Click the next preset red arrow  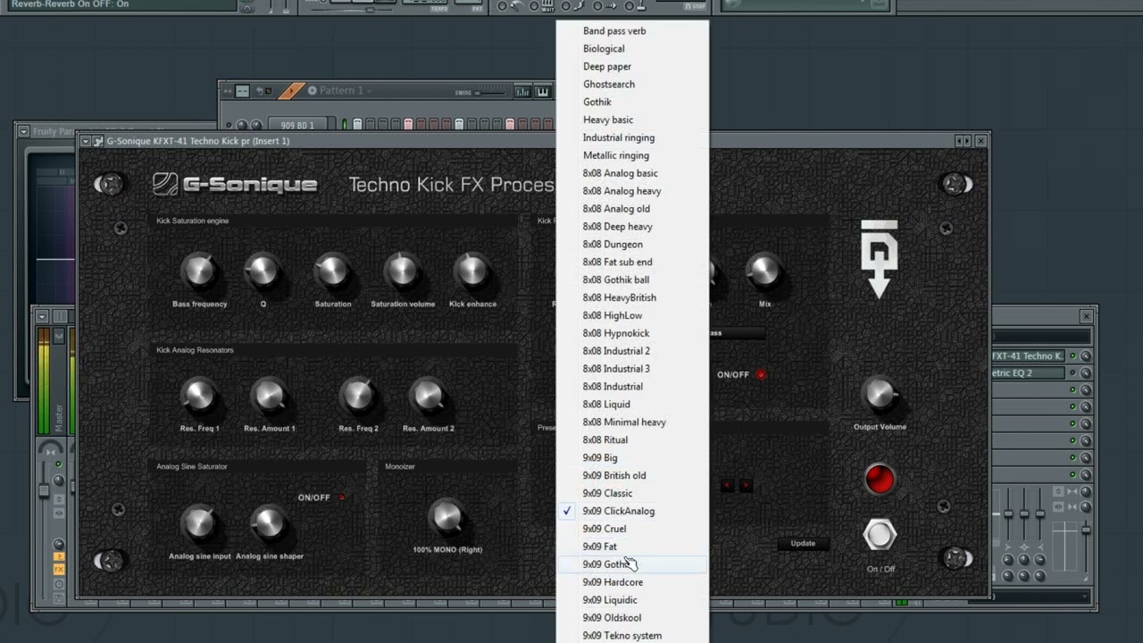click(x=747, y=486)
